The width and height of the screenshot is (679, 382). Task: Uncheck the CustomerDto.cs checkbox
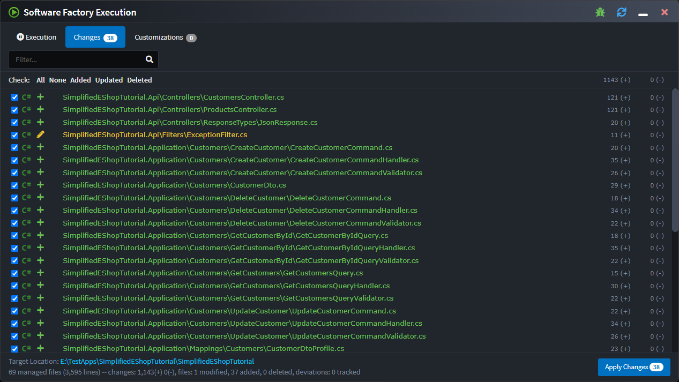(15, 185)
